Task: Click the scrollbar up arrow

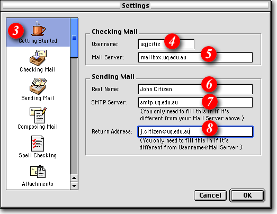Action: 74,178
